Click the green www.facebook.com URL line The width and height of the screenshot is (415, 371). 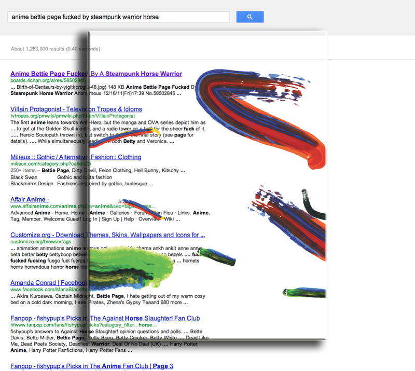44,290
